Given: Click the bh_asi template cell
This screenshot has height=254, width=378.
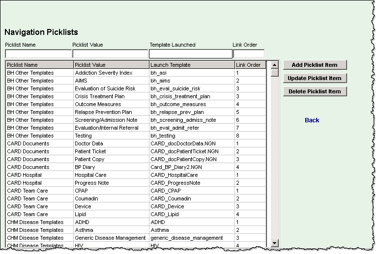Looking at the screenshot, I should [x=192, y=73].
